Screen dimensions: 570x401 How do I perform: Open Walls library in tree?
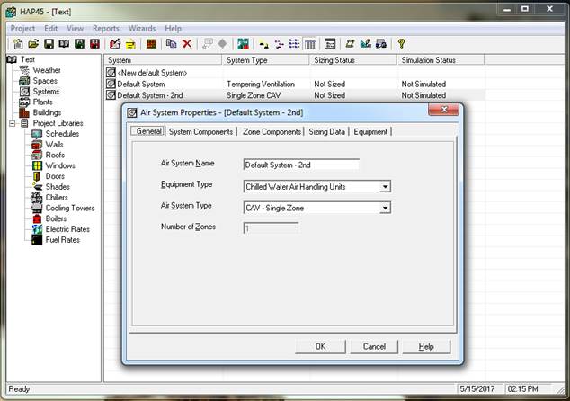pos(54,145)
